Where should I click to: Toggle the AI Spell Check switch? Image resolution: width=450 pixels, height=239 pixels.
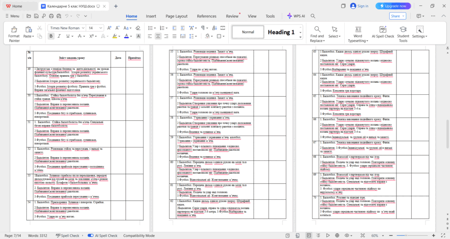pos(90,236)
